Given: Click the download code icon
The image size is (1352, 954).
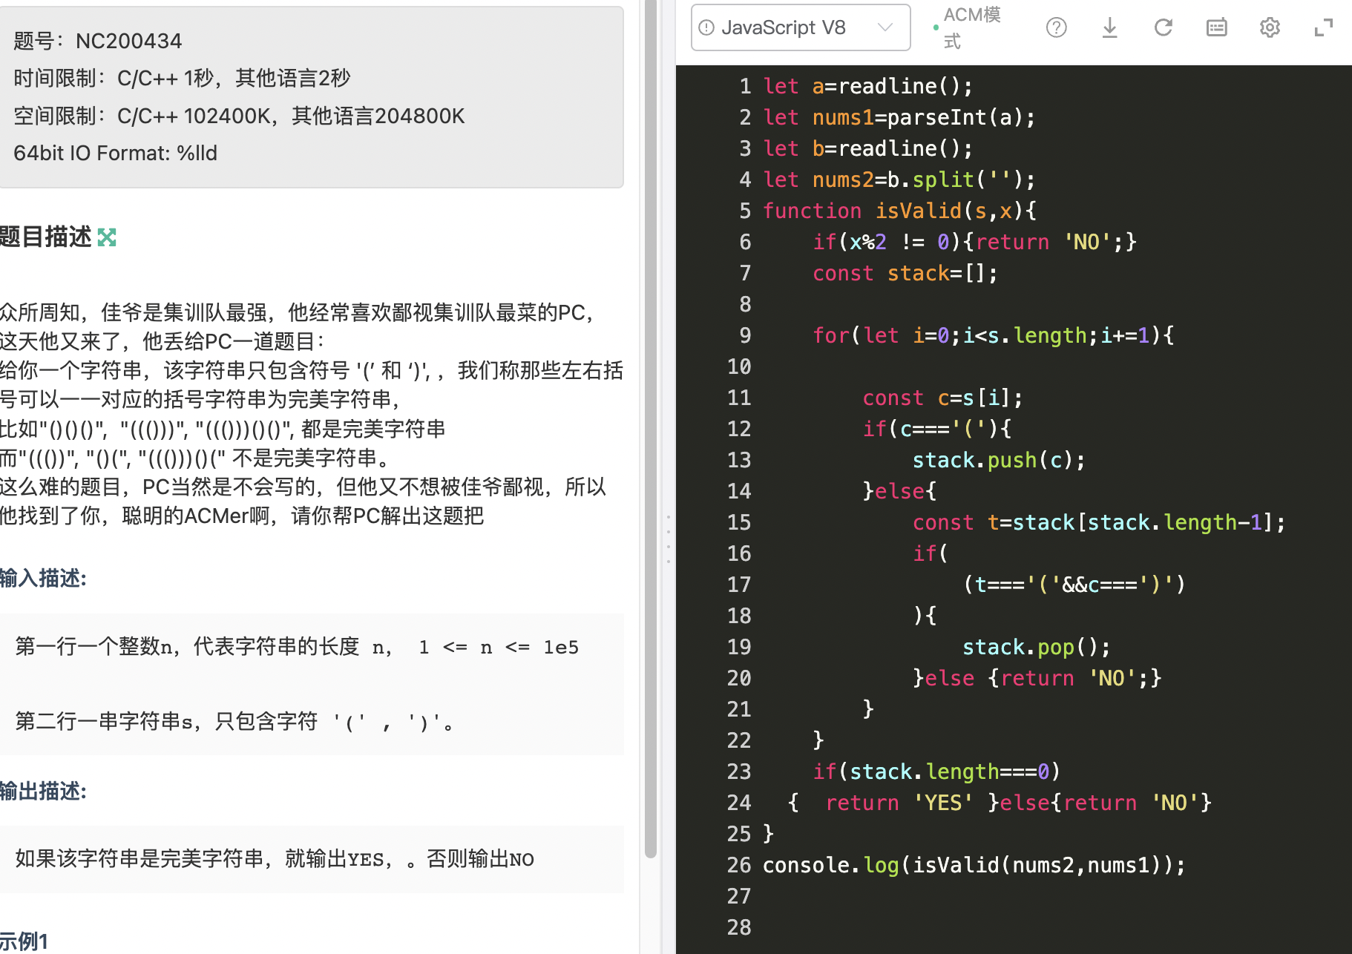Looking at the screenshot, I should coord(1109,27).
